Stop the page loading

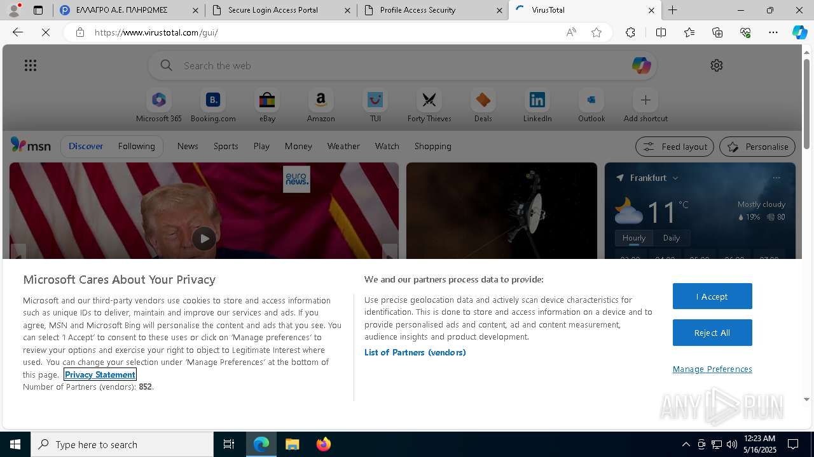[46, 32]
